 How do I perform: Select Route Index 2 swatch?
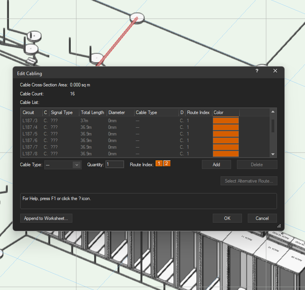coord(167,163)
